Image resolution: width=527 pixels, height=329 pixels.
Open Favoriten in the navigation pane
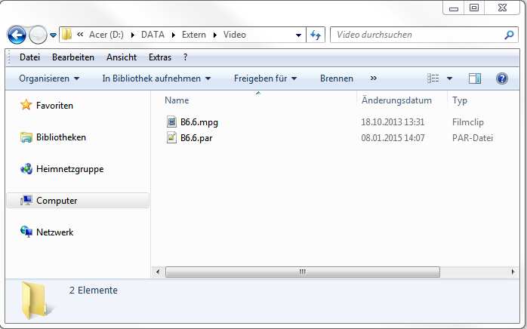pos(54,106)
